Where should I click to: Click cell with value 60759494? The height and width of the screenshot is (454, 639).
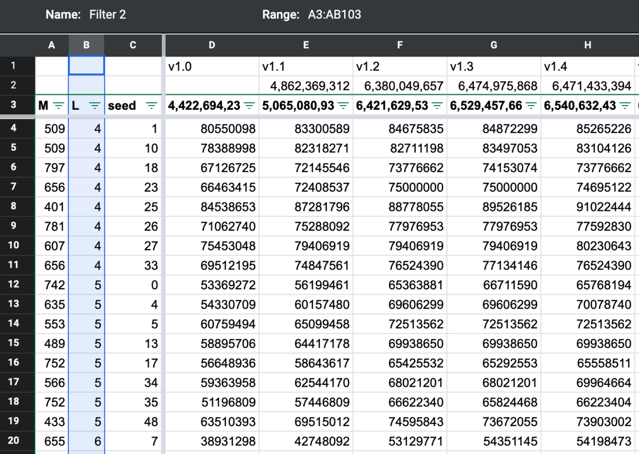click(212, 324)
